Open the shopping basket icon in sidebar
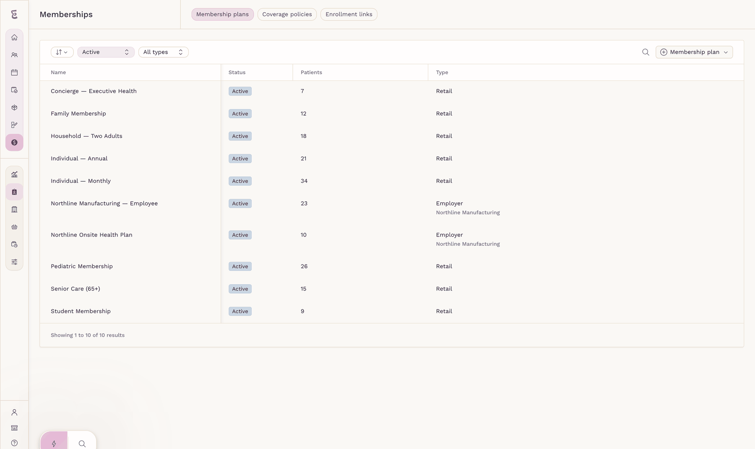The height and width of the screenshot is (449, 755). pos(14,227)
